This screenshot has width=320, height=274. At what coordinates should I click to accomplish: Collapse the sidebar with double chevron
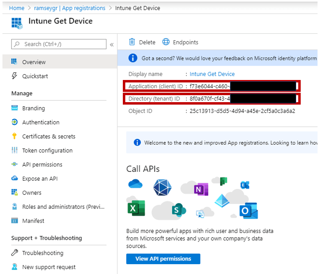111,44
